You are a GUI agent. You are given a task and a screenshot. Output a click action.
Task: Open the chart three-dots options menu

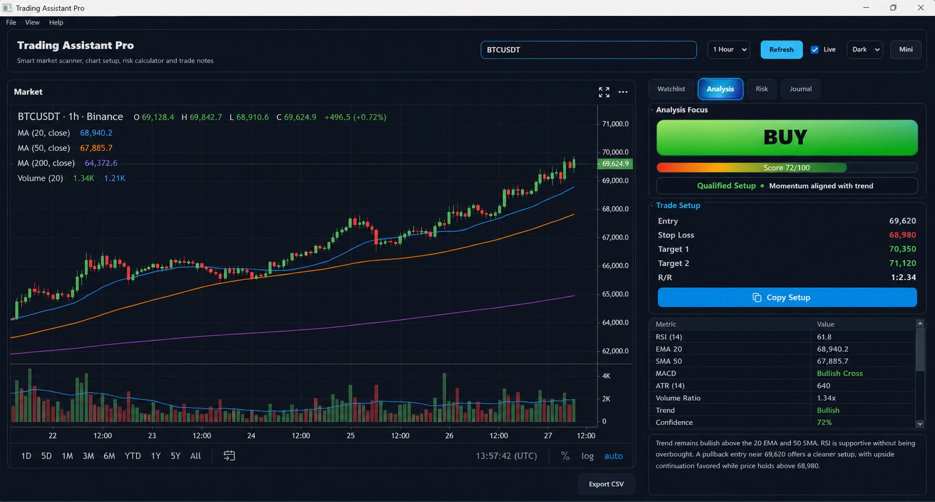tap(623, 92)
